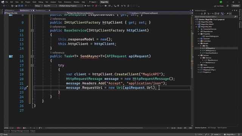Open the View menu
The height and width of the screenshot is (136, 242).
pyautogui.click(x=17, y=2)
